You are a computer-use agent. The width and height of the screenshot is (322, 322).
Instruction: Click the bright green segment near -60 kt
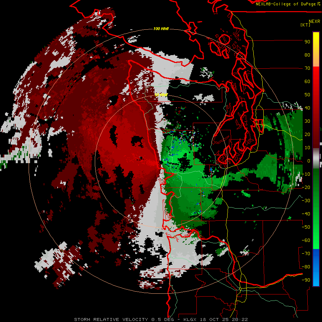pos(316,240)
